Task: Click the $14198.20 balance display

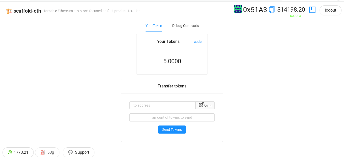Action: click(291, 10)
